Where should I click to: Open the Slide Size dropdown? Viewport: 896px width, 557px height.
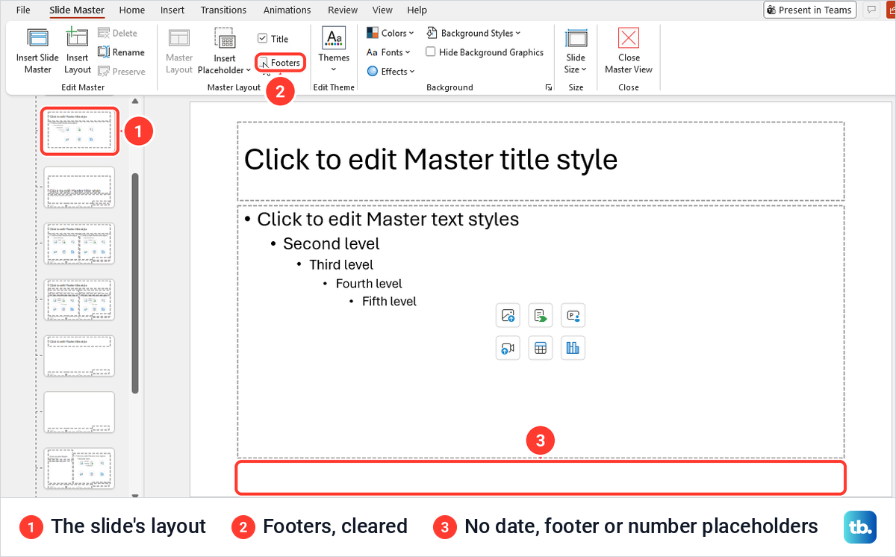coord(576,51)
